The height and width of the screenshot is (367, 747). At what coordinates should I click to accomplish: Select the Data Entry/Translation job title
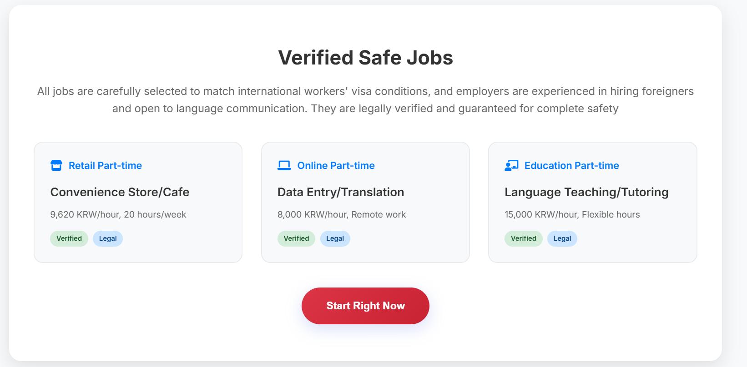click(340, 192)
